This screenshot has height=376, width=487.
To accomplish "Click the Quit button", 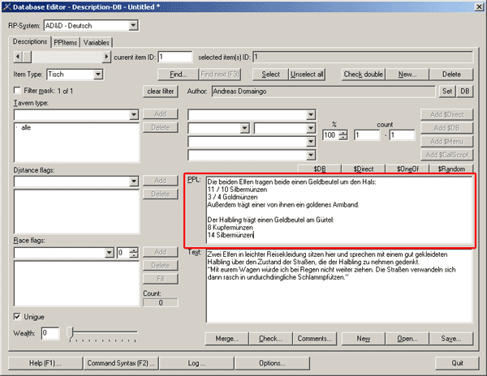I will (457, 362).
